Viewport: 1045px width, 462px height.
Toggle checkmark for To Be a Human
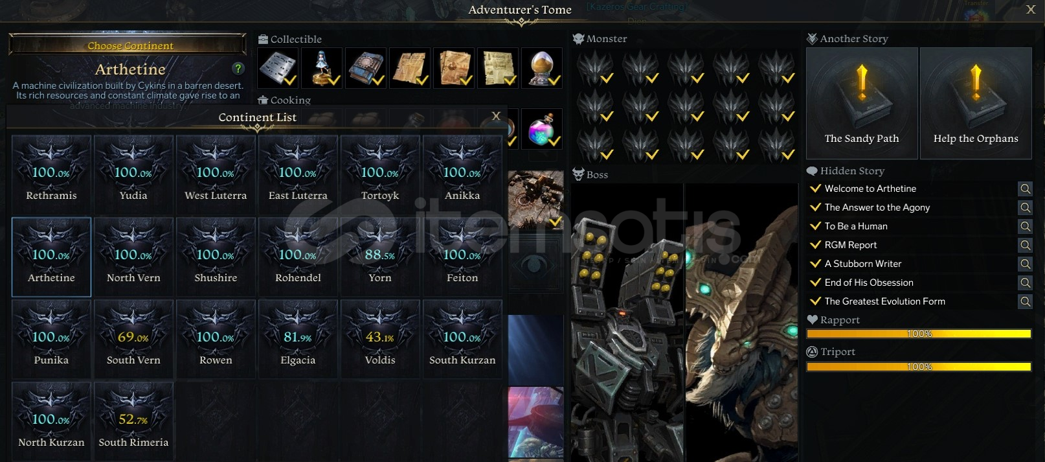[x=815, y=226]
